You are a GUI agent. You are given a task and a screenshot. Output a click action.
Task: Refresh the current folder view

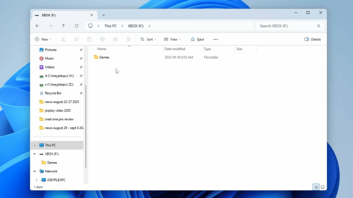point(77,26)
